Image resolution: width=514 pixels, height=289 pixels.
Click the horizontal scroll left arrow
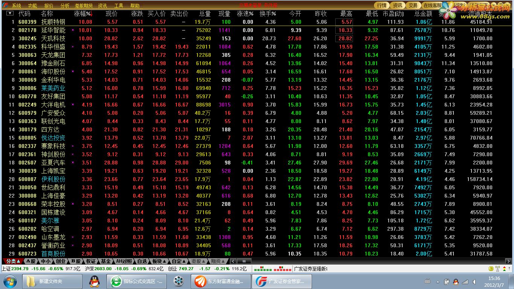233,261
